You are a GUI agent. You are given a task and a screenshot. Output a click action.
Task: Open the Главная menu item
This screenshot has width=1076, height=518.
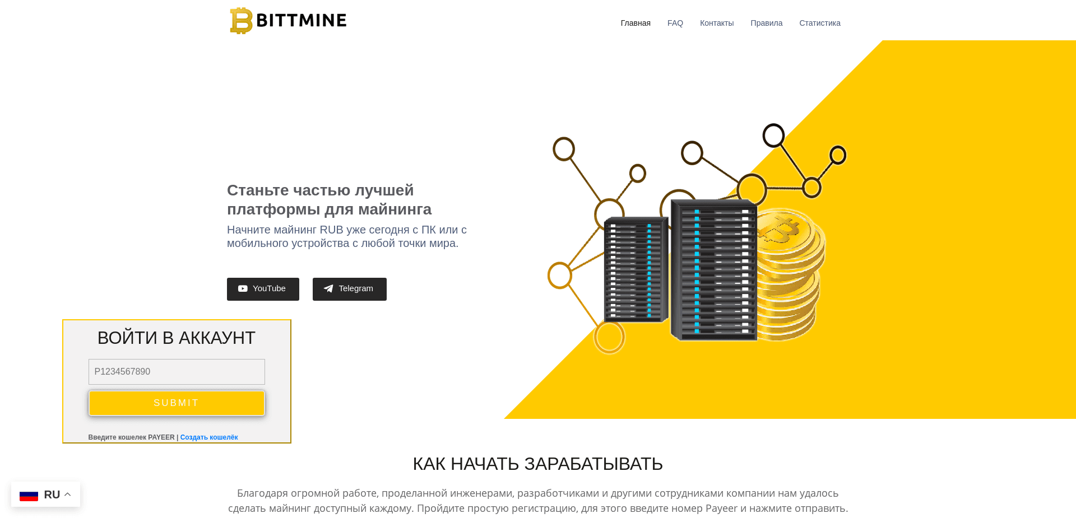pyautogui.click(x=635, y=23)
